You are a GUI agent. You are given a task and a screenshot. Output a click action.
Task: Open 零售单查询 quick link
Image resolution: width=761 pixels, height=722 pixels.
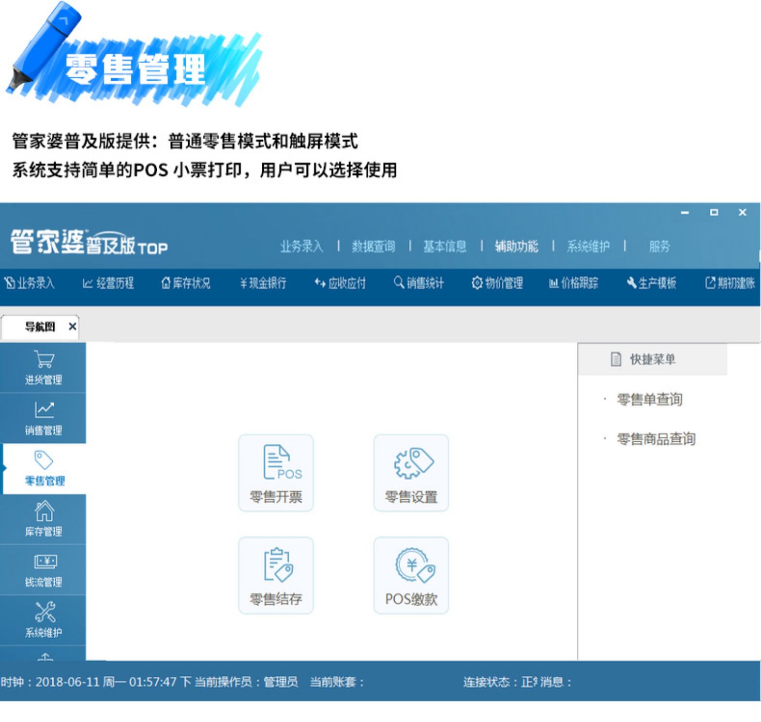[x=649, y=400]
